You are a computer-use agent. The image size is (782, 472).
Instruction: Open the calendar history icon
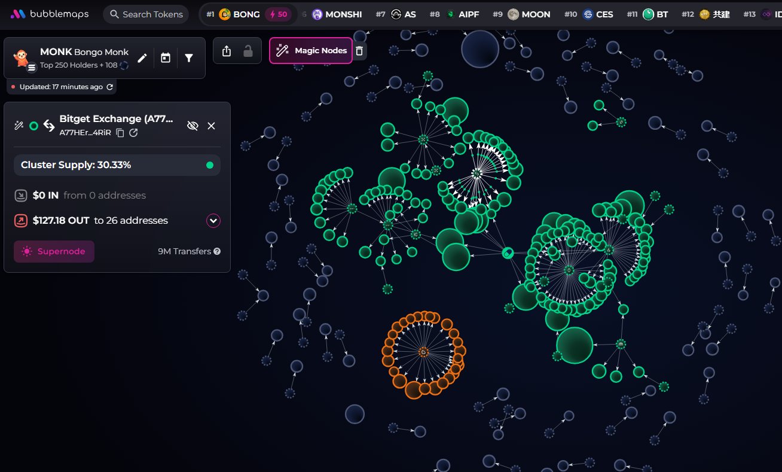point(166,58)
